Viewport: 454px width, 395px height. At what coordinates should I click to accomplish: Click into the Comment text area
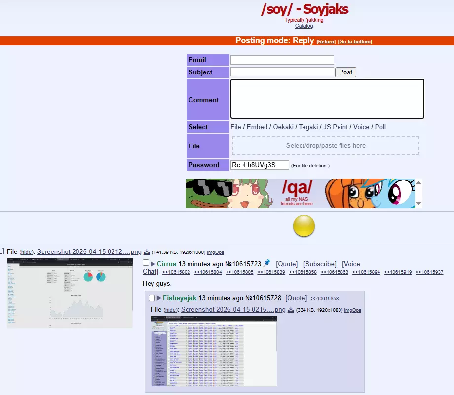tap(327, 99)
